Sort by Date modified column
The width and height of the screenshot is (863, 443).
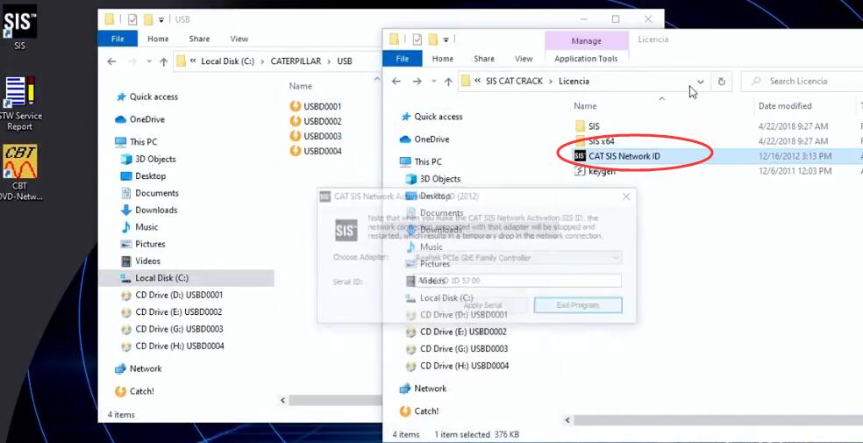tap(785, 106)
